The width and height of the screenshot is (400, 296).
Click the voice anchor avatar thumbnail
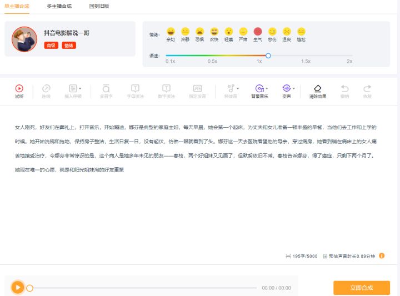(x=24, y=39)
